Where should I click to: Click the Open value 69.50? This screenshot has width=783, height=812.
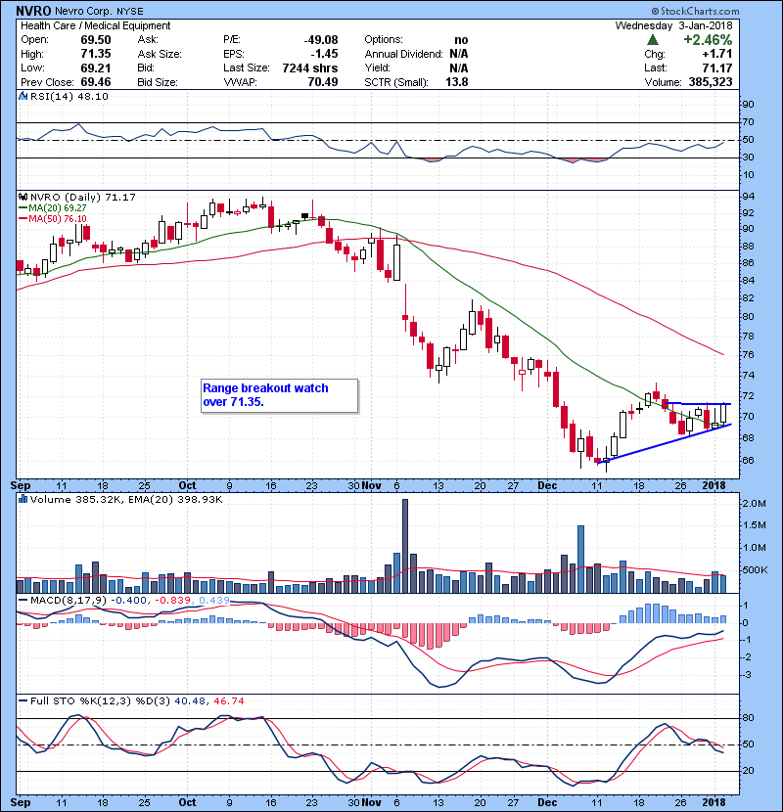click(x=96, y=40)
